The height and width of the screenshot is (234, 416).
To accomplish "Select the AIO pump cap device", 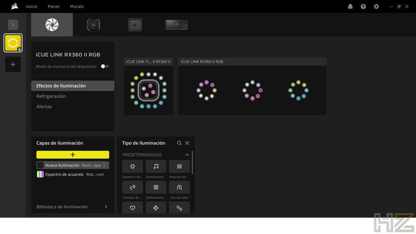I will [93, 25].
